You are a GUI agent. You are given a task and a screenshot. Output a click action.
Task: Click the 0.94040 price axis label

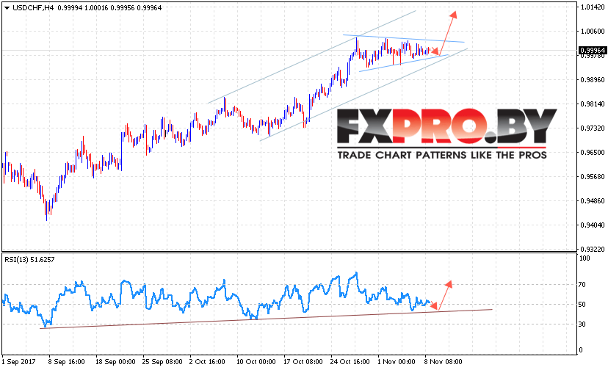point(593,225)
